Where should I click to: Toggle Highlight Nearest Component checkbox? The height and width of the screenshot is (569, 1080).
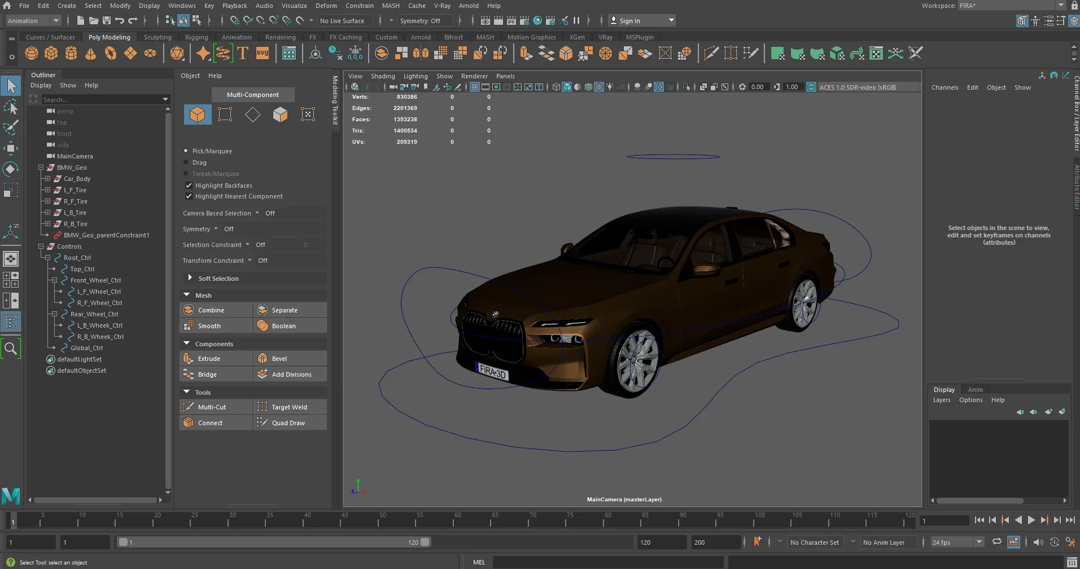(189, 196)
